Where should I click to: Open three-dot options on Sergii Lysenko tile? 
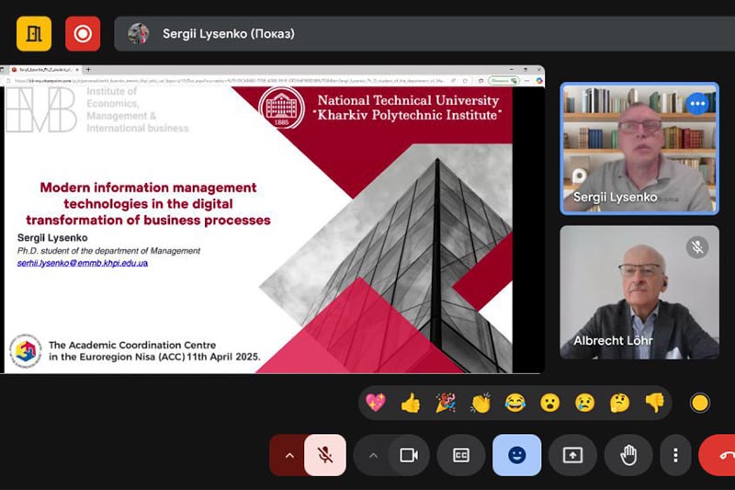[697, 104]
